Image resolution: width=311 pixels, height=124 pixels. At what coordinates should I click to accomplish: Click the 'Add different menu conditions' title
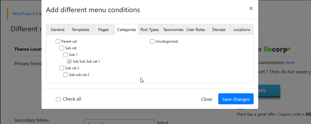pyautogui.click(x=93, y=10)
